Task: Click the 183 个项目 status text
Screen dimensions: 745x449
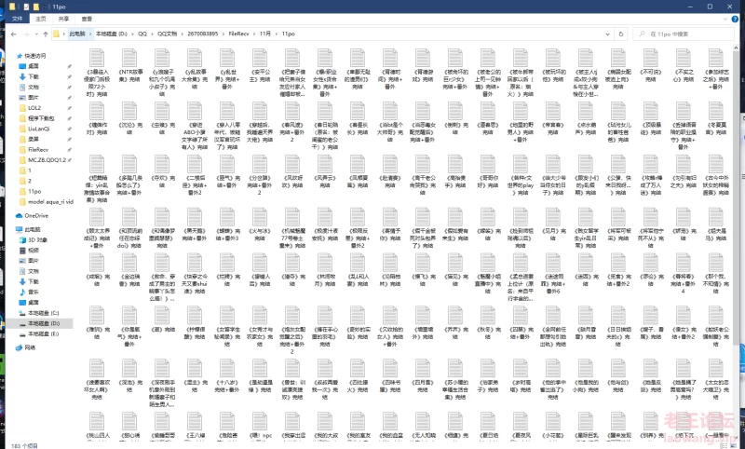Action: 25,445
